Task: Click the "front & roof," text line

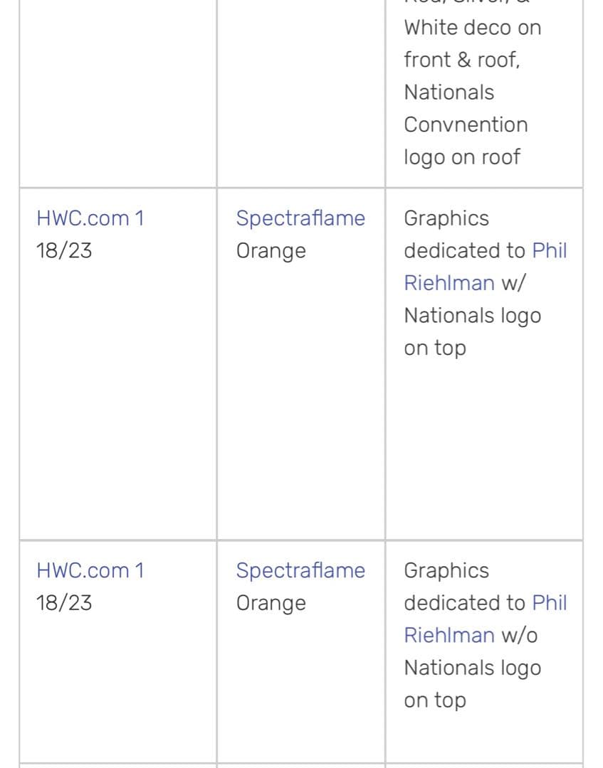Action: pos(462,60)
